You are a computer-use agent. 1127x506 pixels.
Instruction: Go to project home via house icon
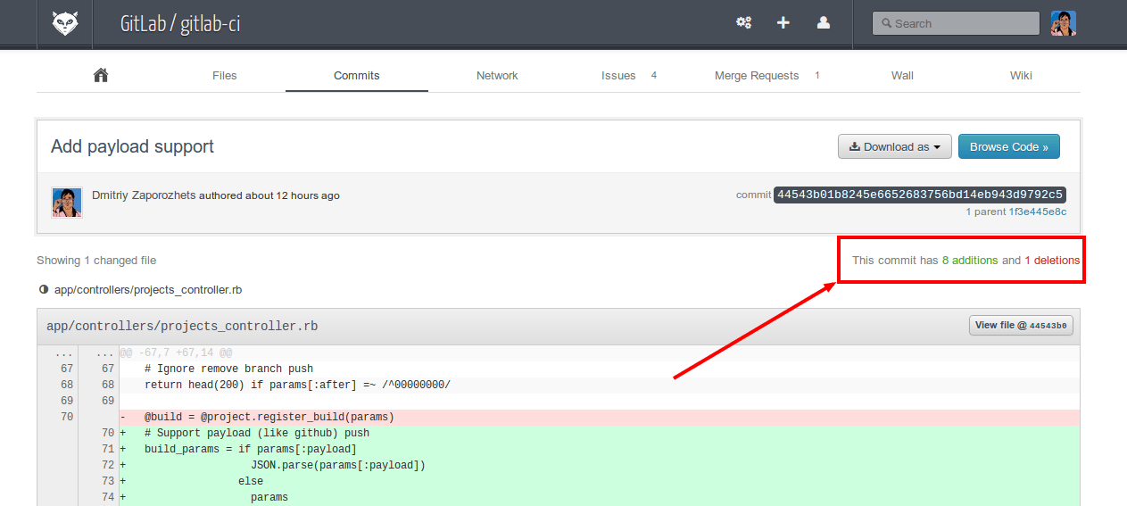[101, 75]
